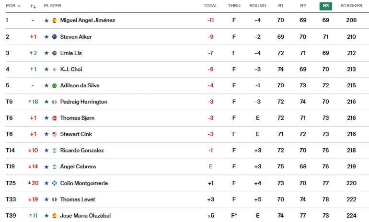Click the Ireland flag next to Padraig Harrington
The width and height of the screenshot is (369, 222).
[x=54, y=102]
